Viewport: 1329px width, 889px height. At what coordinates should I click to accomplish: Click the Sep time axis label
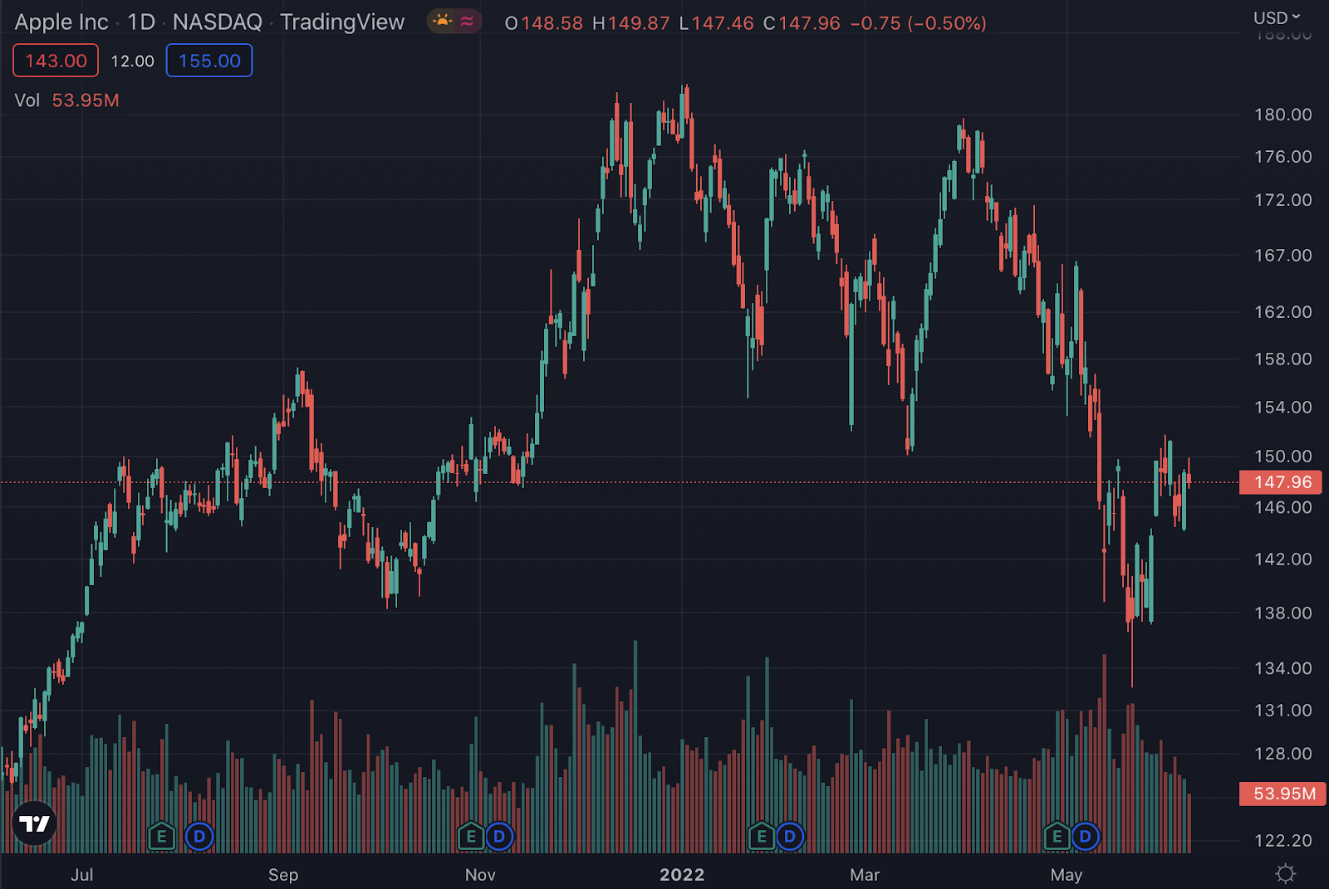(x=283, y=875)
